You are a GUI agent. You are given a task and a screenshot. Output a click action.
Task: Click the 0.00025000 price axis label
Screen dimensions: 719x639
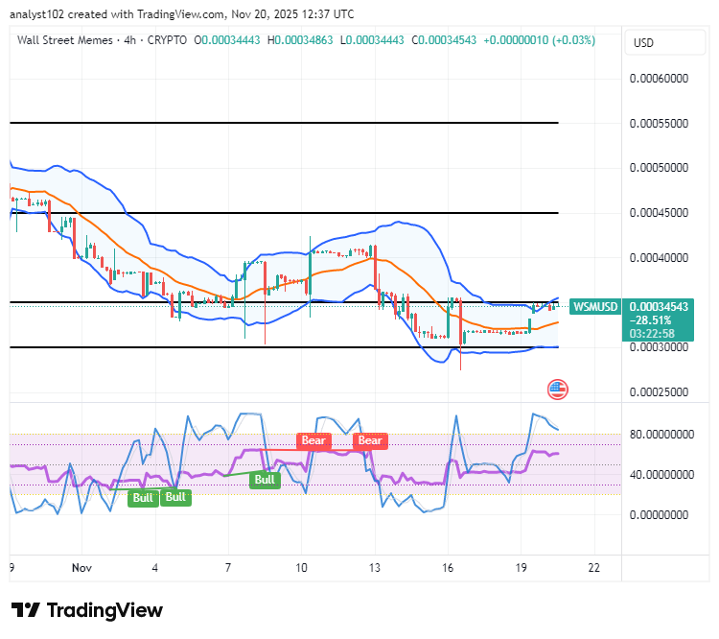coord(659,392)
